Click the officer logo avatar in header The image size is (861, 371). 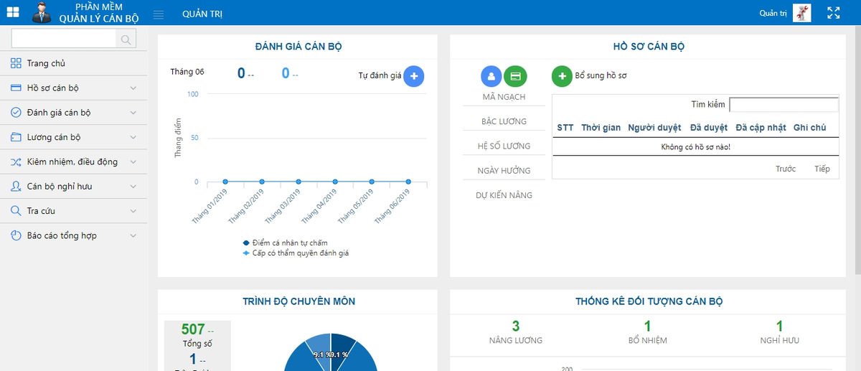(x=42, y=12)
